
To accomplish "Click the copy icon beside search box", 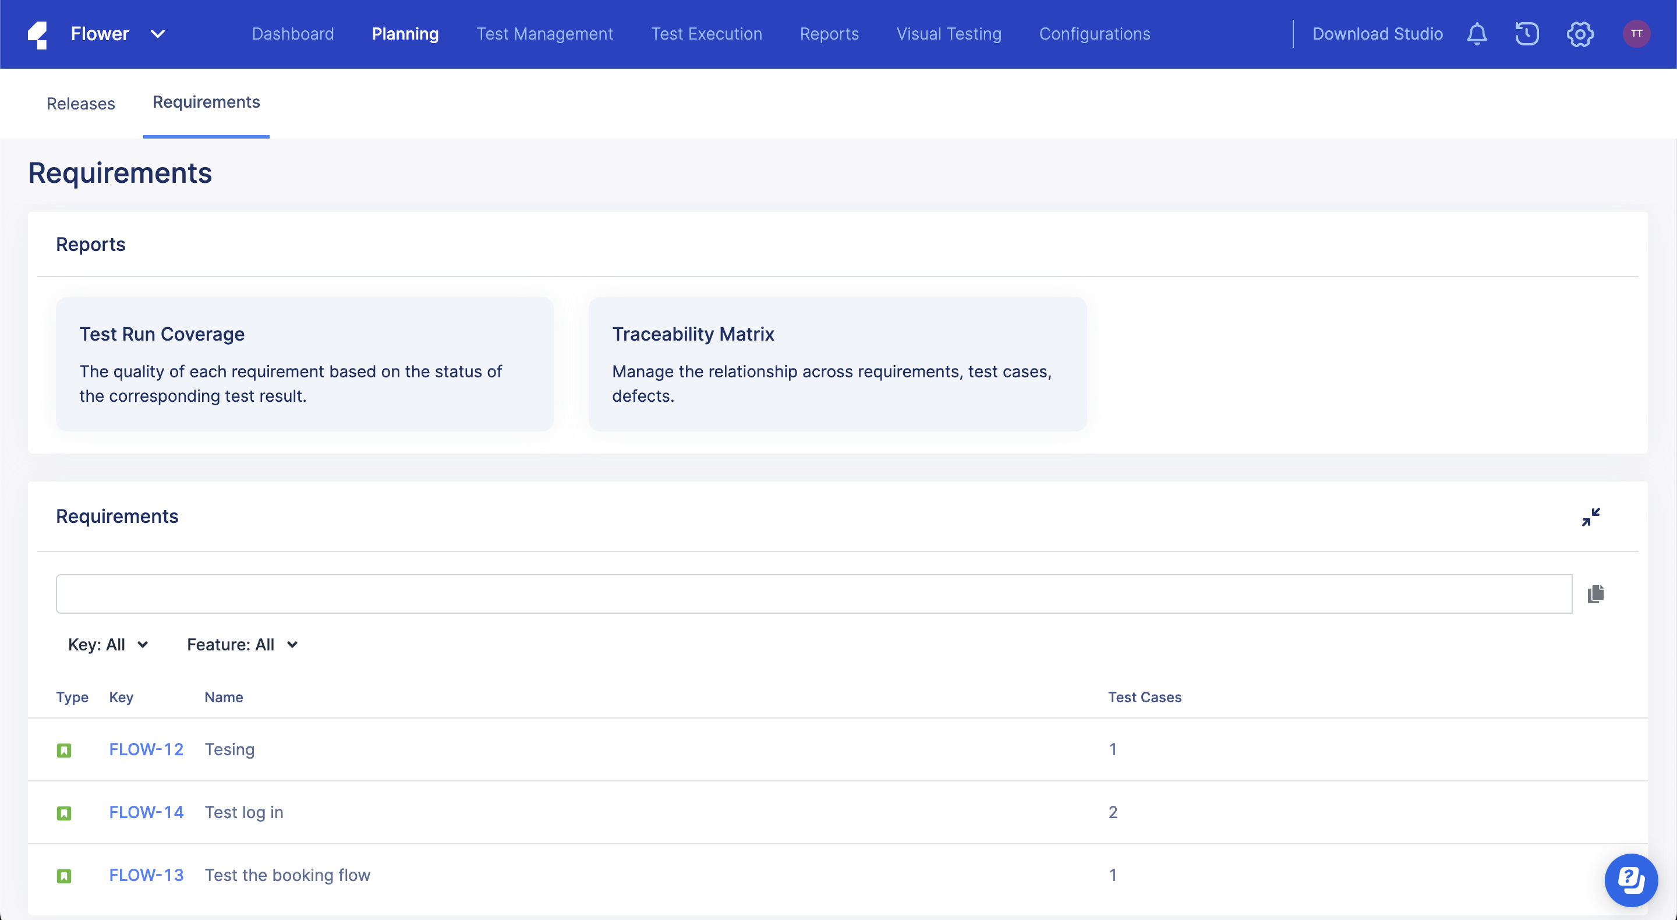I will click(1595, 594).
